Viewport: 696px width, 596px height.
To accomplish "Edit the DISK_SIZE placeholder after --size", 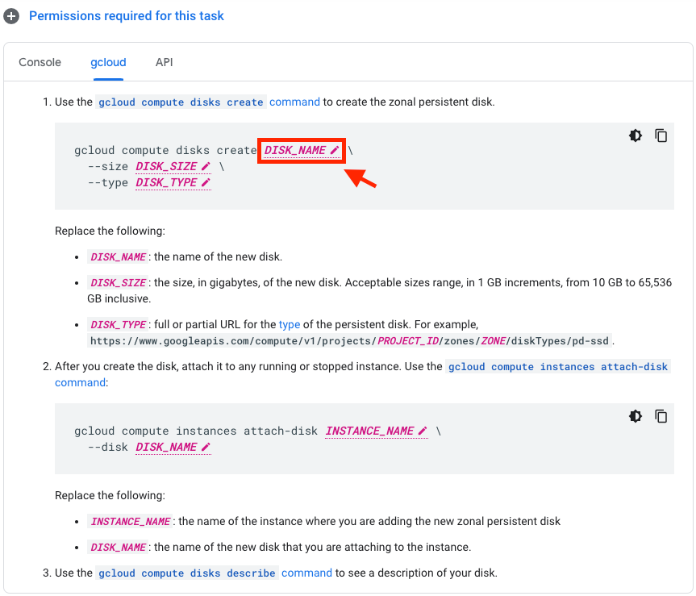I will tap(173, 166).
